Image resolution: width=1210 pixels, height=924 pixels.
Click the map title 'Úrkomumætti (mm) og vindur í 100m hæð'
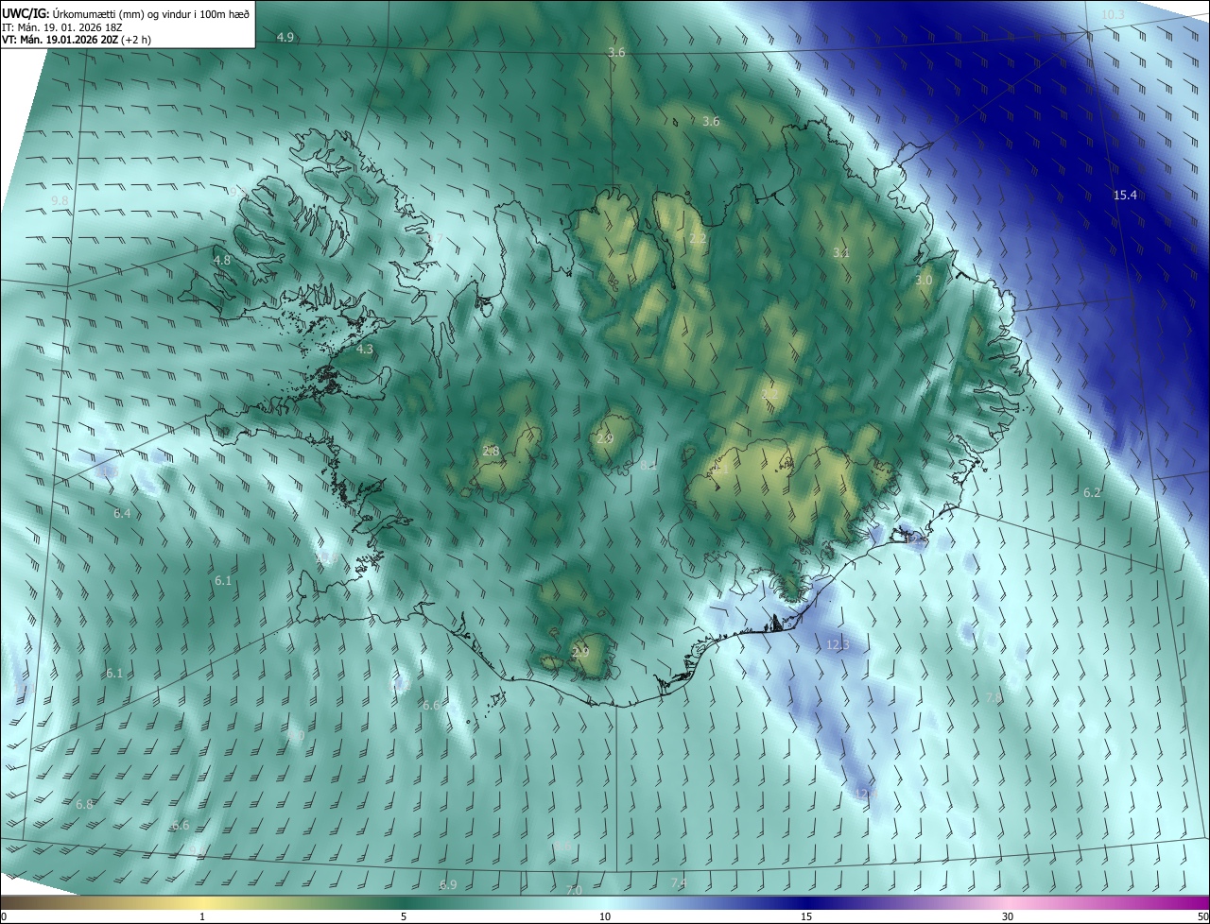tap(151, 14)
